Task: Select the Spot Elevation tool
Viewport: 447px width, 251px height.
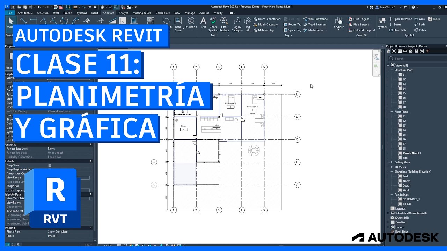Action: pyautogui.click(x=87, y=21)
